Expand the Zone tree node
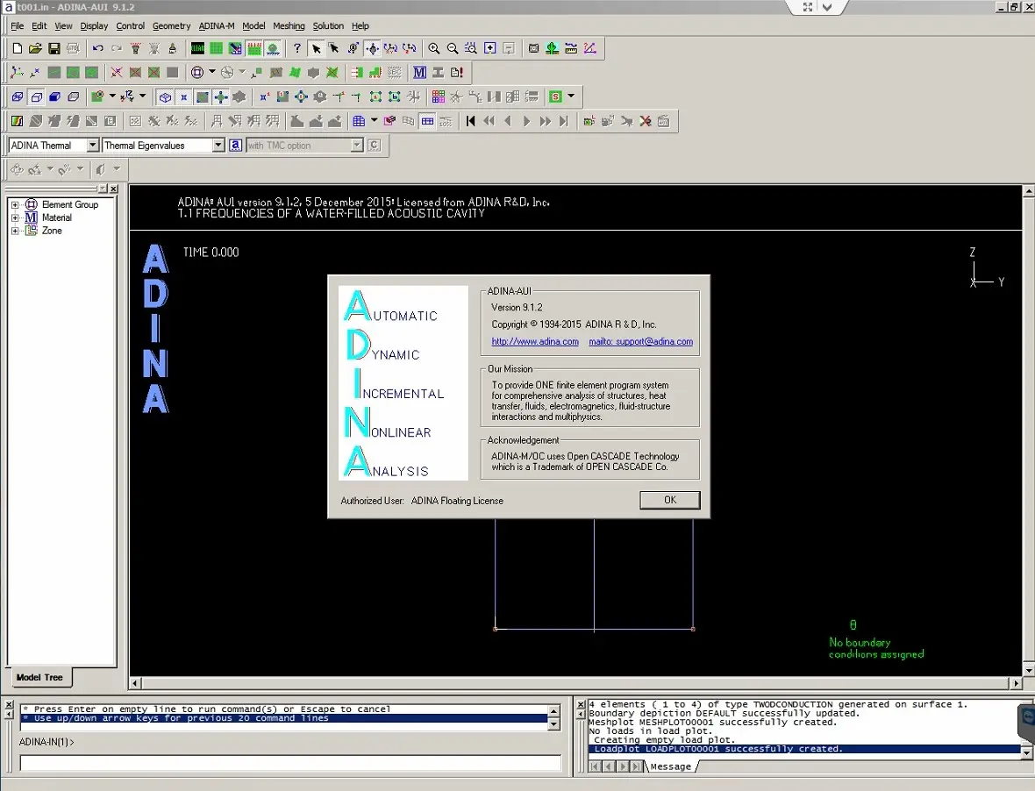The width and height of the screenshot is (1035, 791). tap(15, 231)
